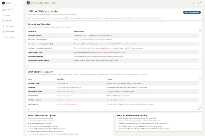
Task: Click the audit_packets folder path
Action: pyautogui.click(x=67, y=104)
